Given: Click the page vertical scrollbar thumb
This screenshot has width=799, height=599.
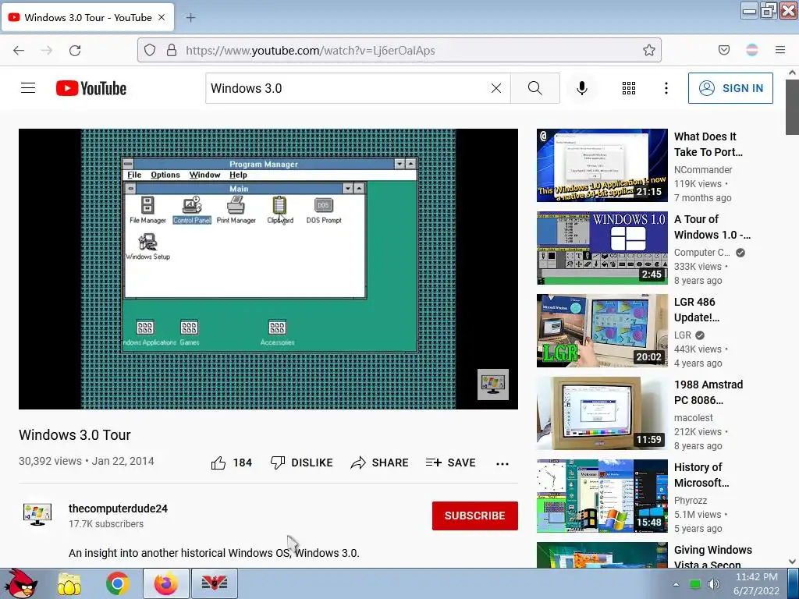Looking at the screenshot, I should (792, 108).
